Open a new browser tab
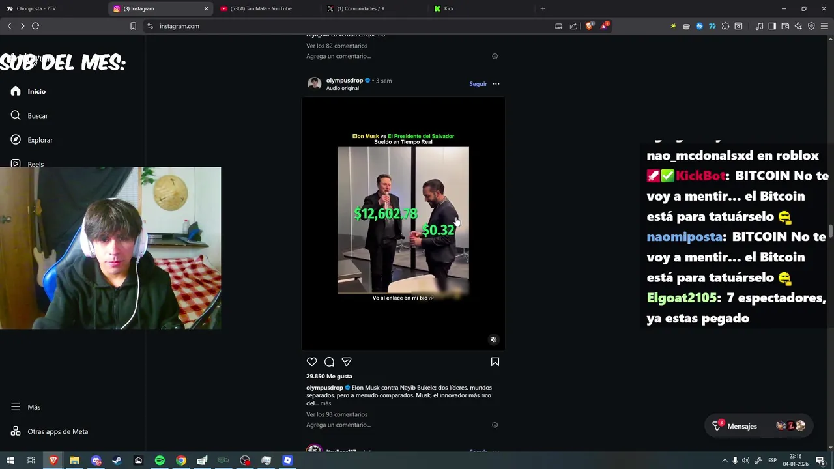Screen dimensions: 834x469 [x=543, y=8]
